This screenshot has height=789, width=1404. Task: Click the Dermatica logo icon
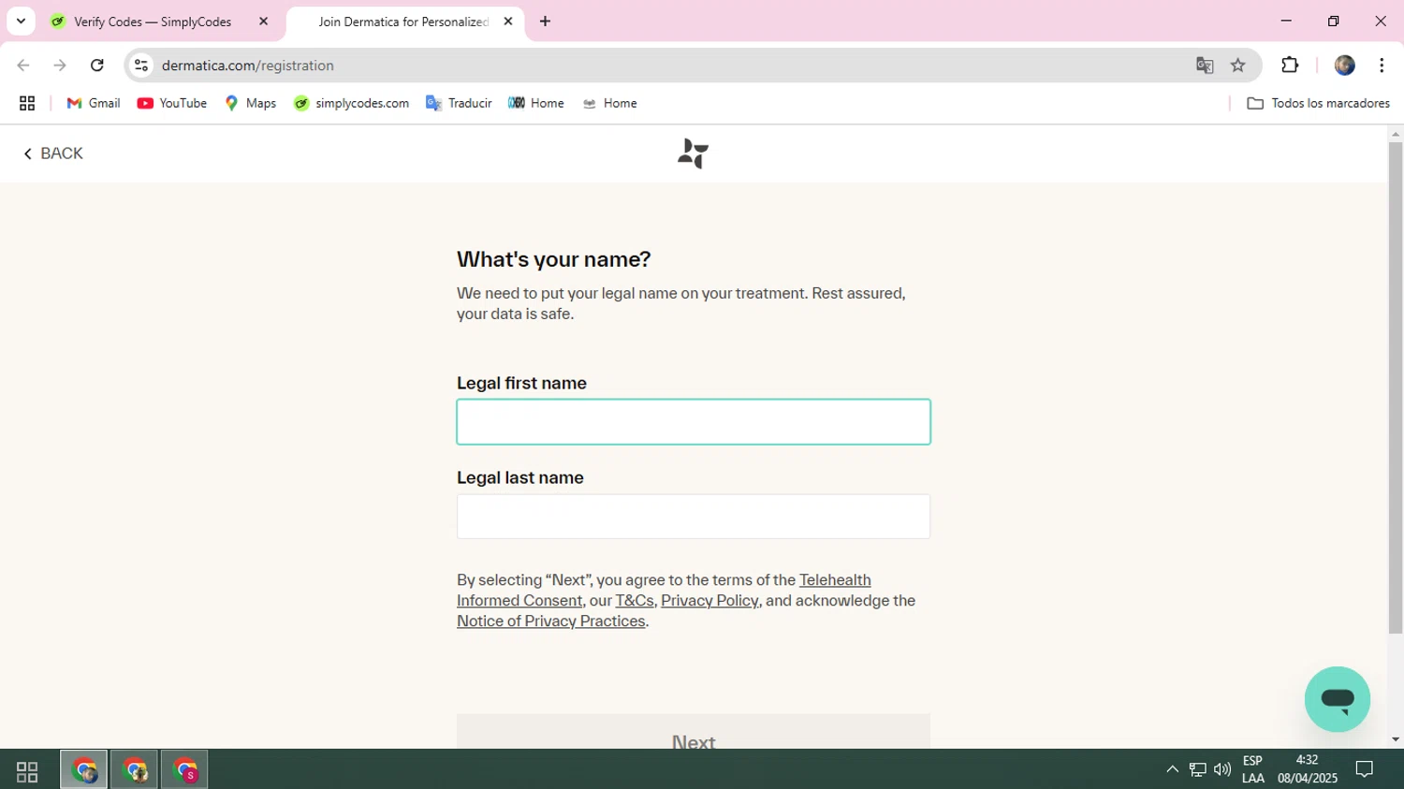693,153
